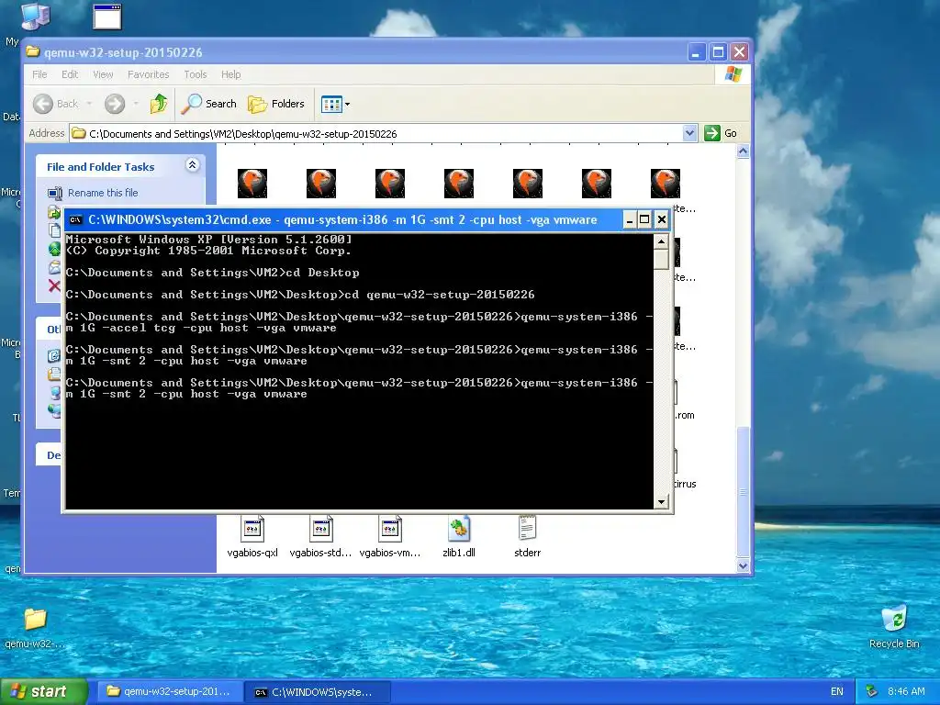Maximize the cmd.exe window

point(644,220)
